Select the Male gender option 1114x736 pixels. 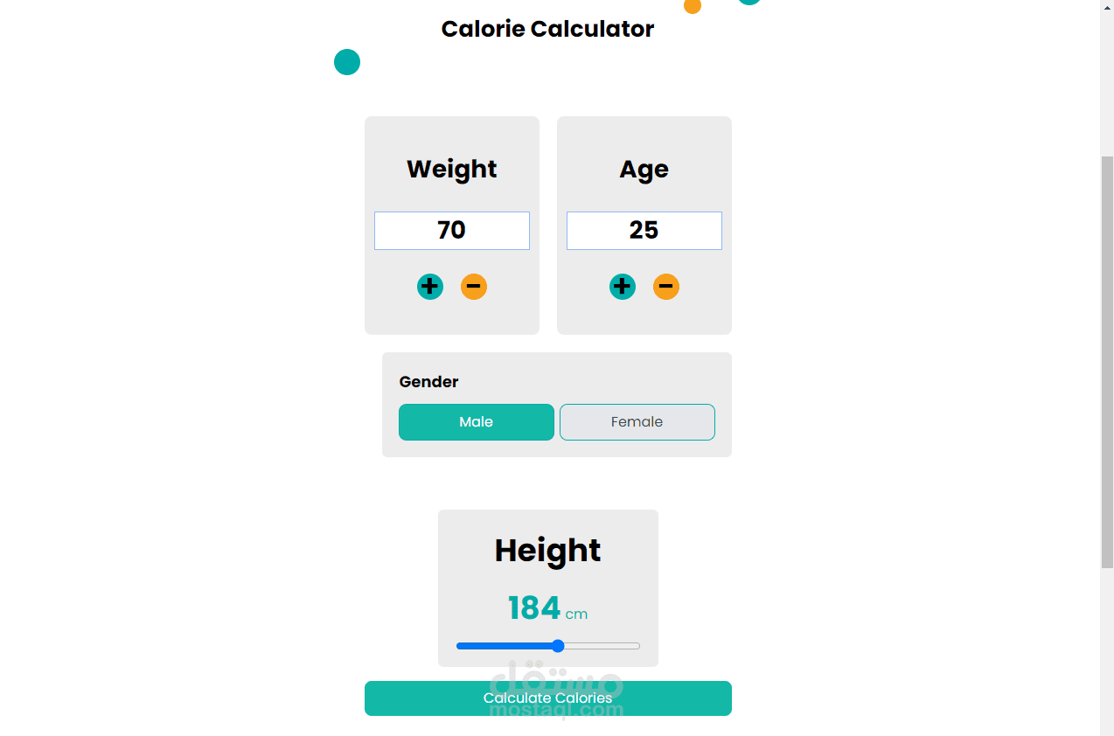pos(477,422)
